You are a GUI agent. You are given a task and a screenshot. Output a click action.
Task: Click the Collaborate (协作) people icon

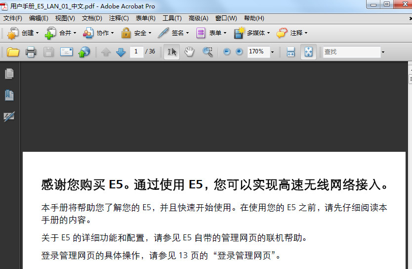pyautogui.click(x=88, y=33)
